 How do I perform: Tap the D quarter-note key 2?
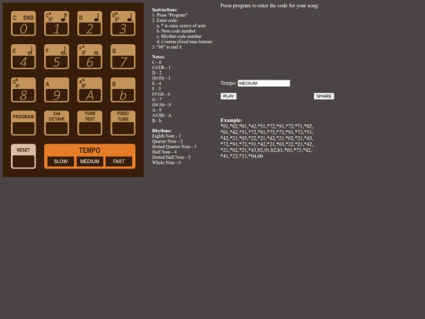coord(90,24)
